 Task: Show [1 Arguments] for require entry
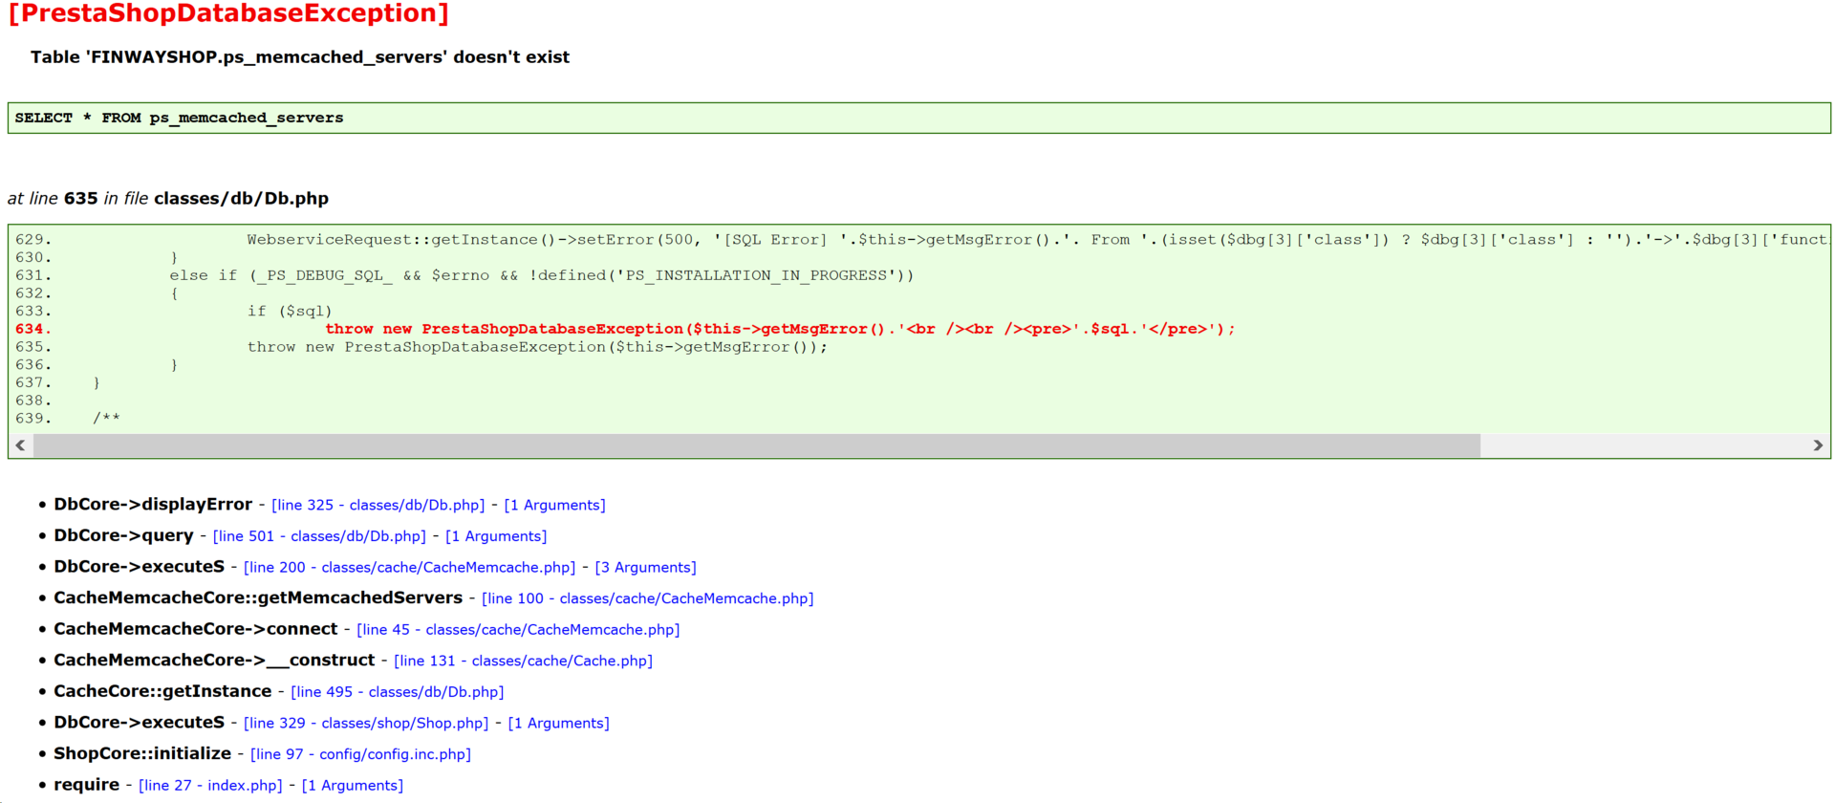click(x=353, y=785)
